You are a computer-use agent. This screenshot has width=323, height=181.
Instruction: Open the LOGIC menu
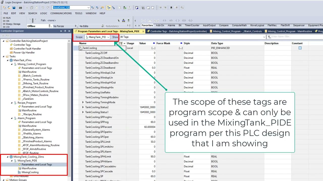click(x=44, y=13)
